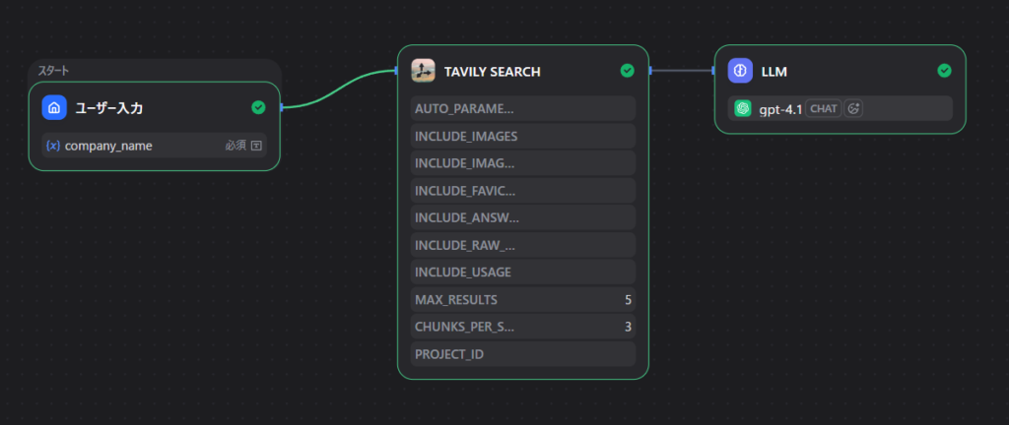Click the vision icon next to the CHAT badge

point(853,108)
